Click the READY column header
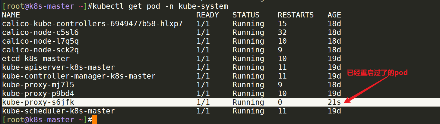This screenshot has width=440, height=124. pyautogui.click(x=207, y=15)
